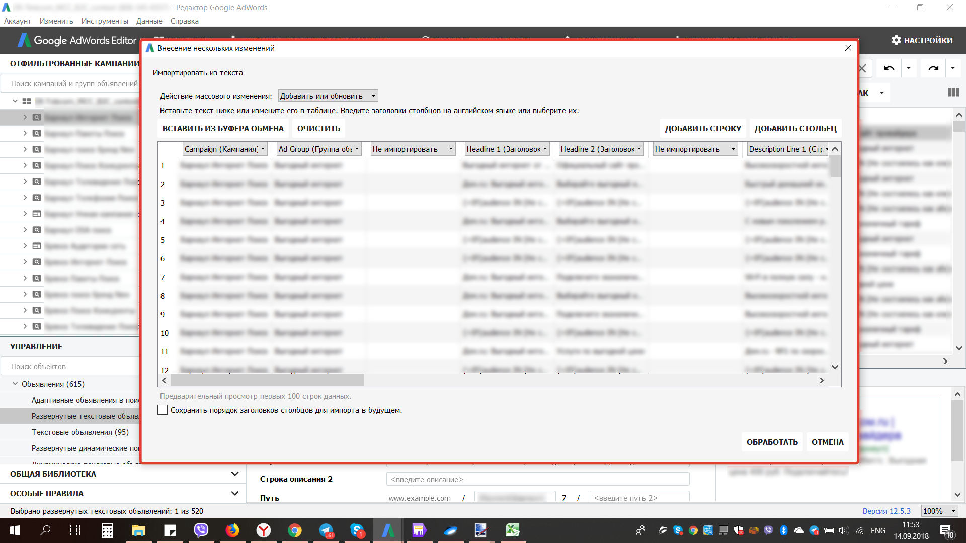Image resolution: width=966 pixels, height=543 pixels.
Task: Click the ОТМЕНА button
Action: pos(827,442)
